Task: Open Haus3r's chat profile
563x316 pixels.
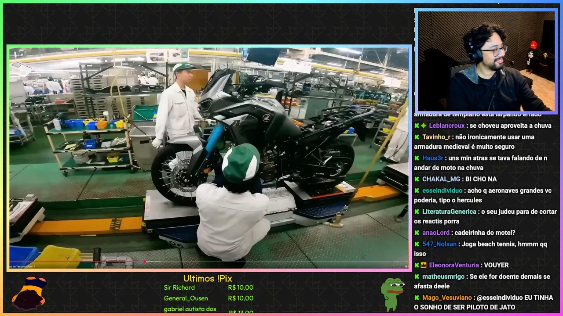Action: (433, 158)
